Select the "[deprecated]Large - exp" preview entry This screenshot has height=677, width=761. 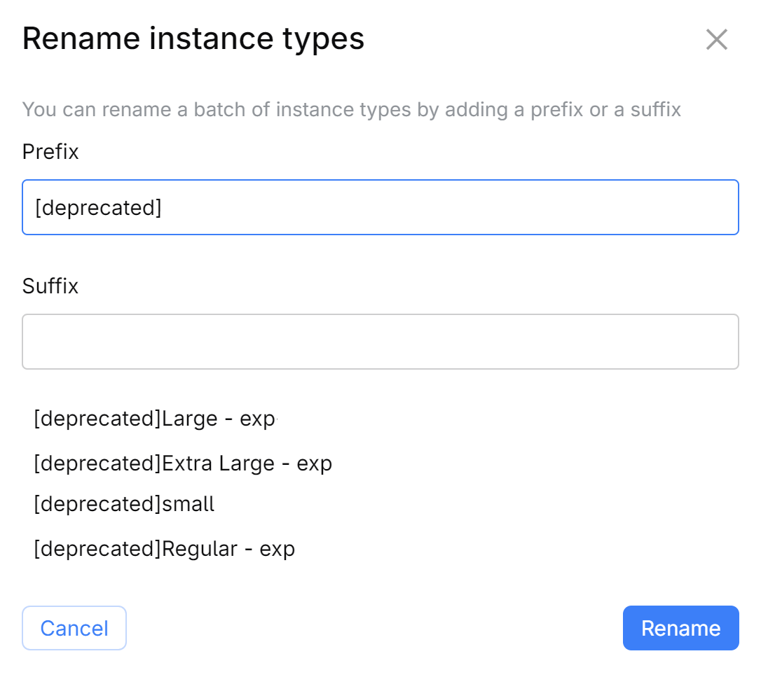click(x=156, y=418)
